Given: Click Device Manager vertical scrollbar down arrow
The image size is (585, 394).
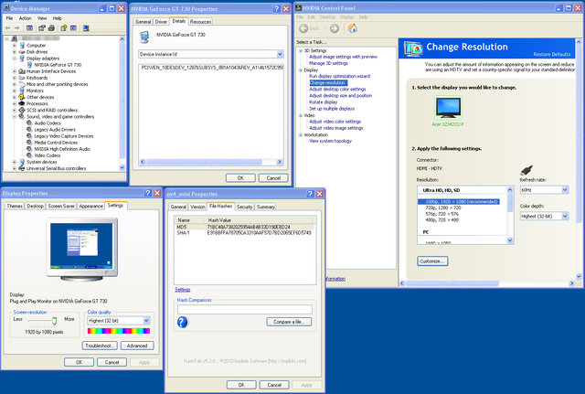Looking at the screenshot, I should (x=122, y=168).
